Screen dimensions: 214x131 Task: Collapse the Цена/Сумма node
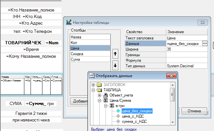tap(99, 100)
